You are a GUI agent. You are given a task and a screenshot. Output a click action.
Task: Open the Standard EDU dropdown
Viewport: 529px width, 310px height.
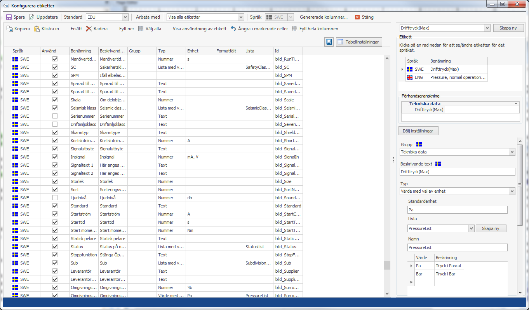point(125,17)
